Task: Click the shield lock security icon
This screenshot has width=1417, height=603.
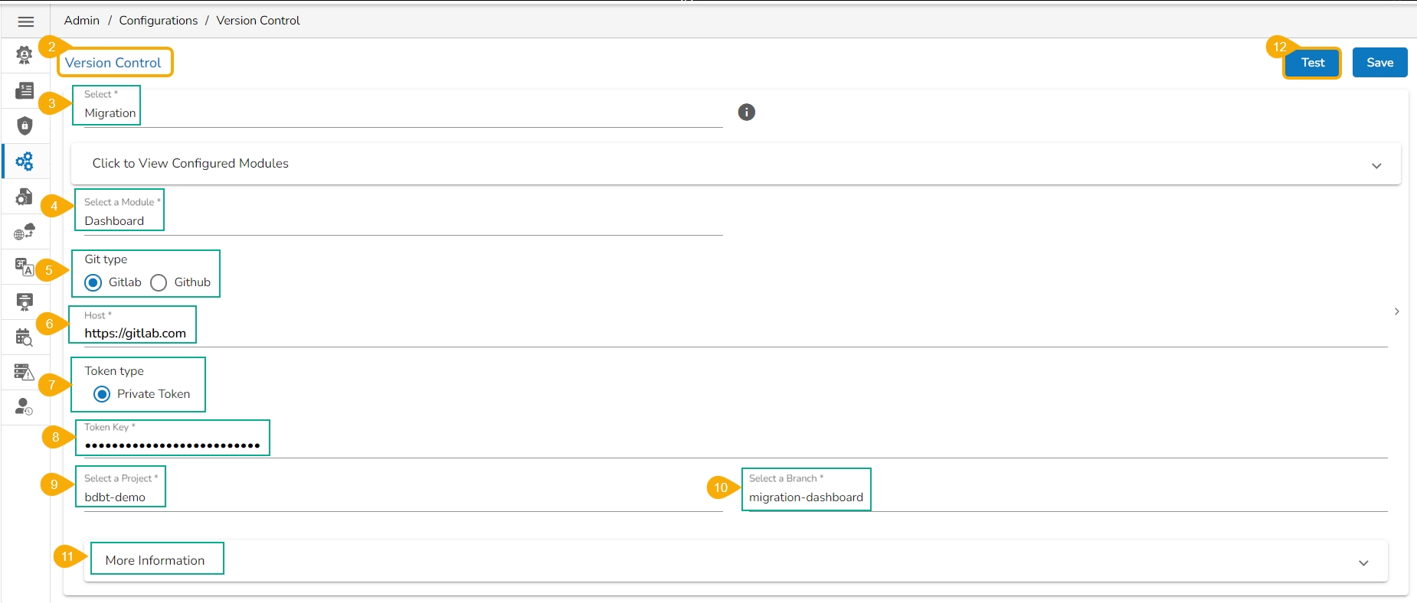Action: click(25, 125)
